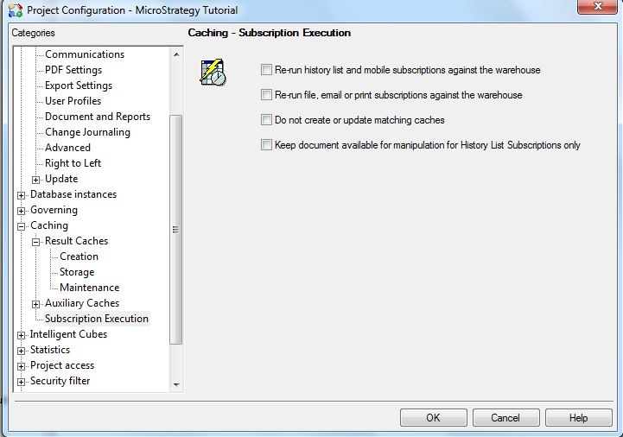Select Project access label

[62, 365]
